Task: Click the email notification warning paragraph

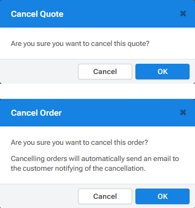Action: click(95, 164)
